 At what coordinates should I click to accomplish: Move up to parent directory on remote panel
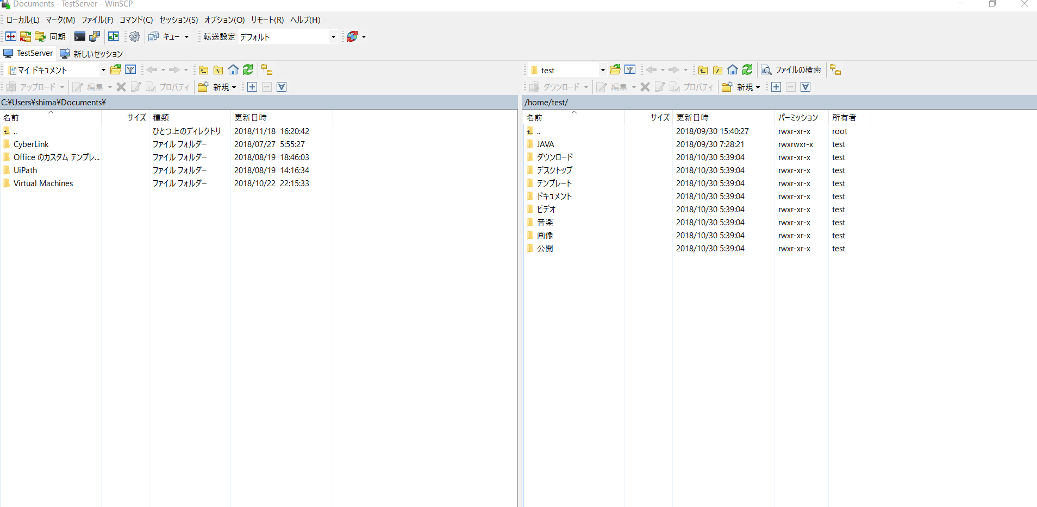[703, 69]
